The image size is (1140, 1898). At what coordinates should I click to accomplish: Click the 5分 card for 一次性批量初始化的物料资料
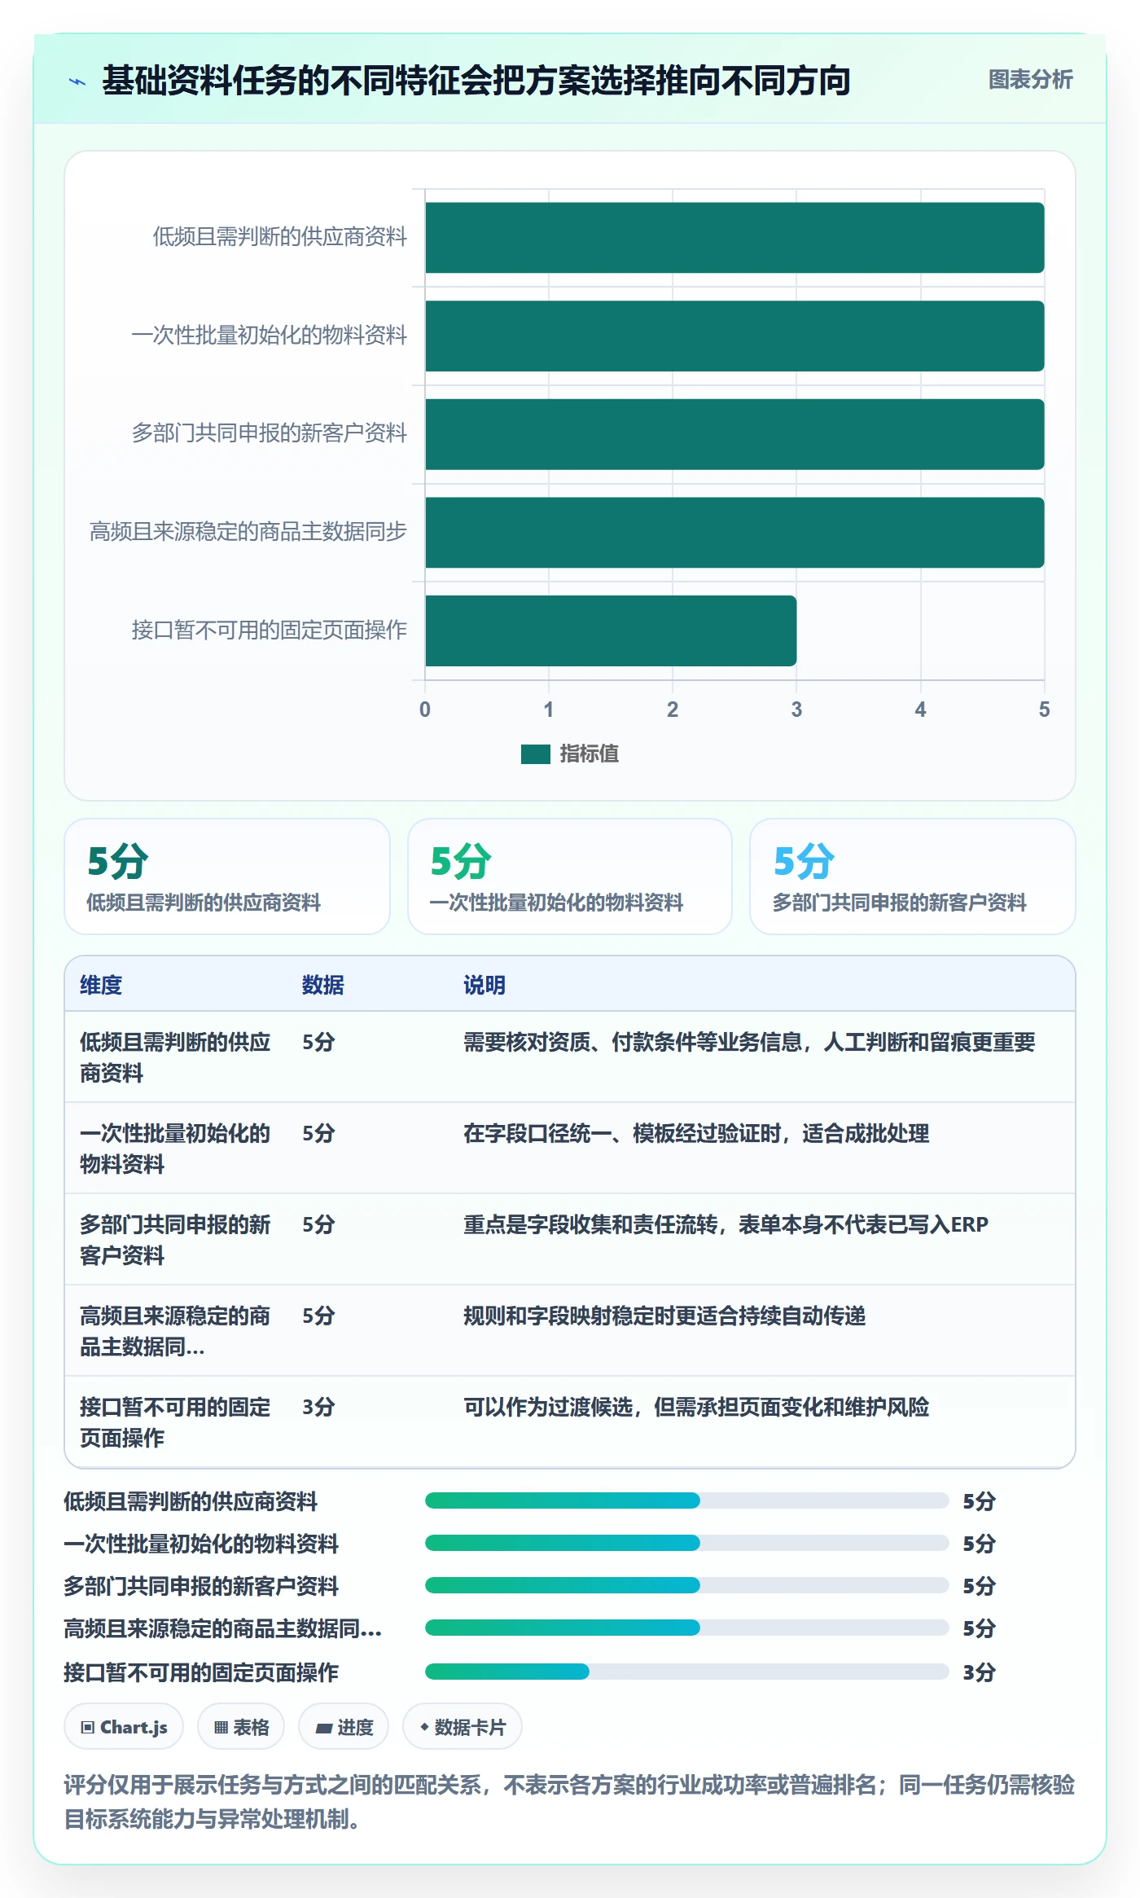570,877
